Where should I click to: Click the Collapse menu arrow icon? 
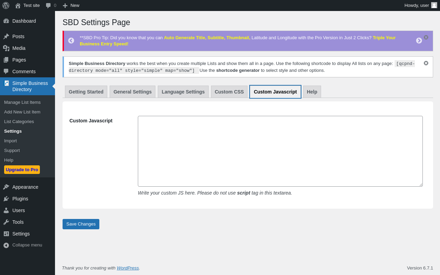coord(6,245)
